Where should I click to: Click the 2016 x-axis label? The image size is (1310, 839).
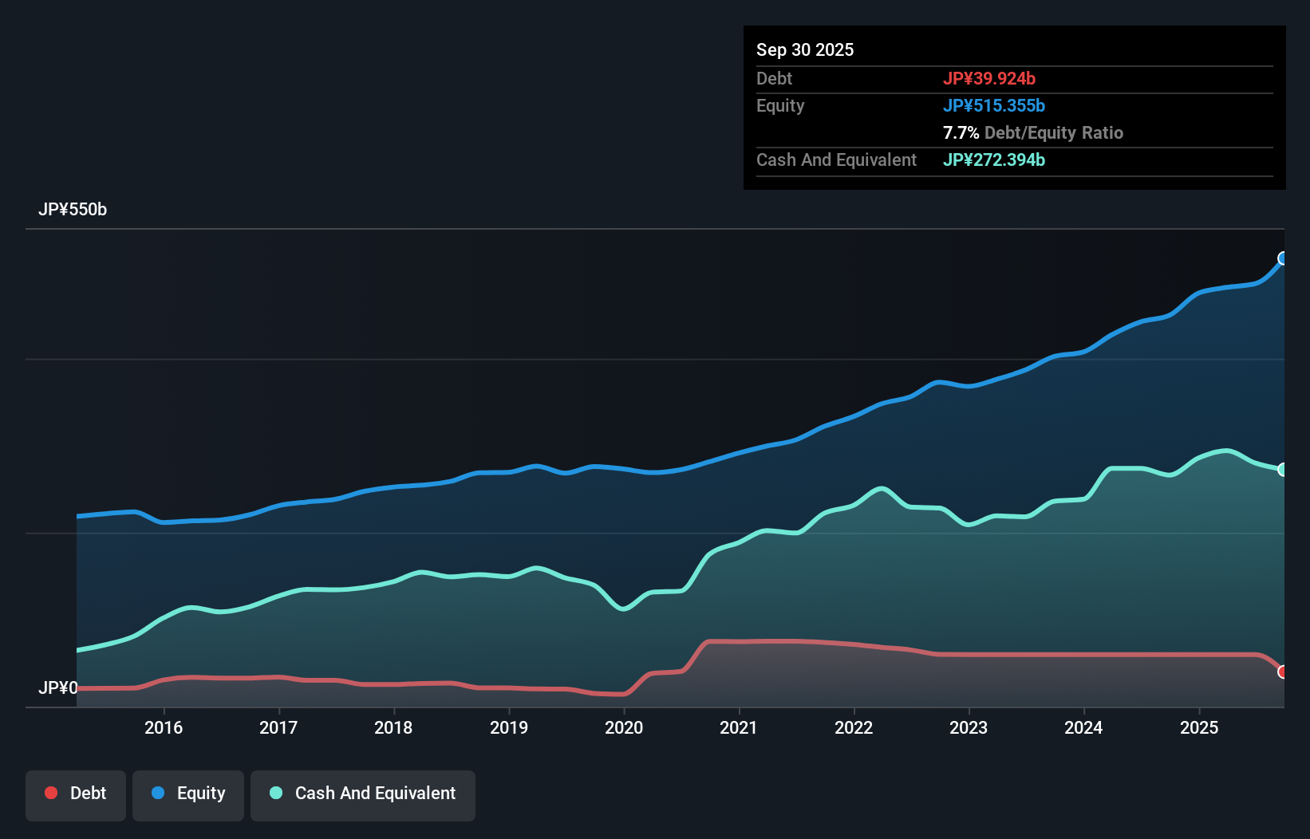click(164, 727)
